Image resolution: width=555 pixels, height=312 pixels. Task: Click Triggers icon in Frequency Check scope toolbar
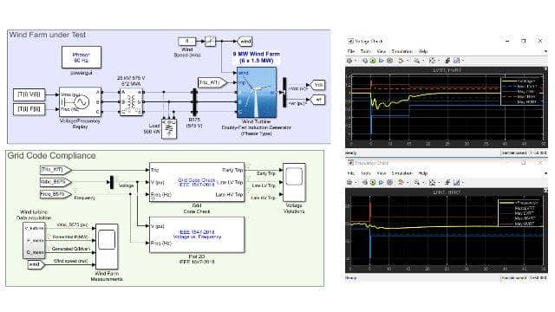point(448,183)
